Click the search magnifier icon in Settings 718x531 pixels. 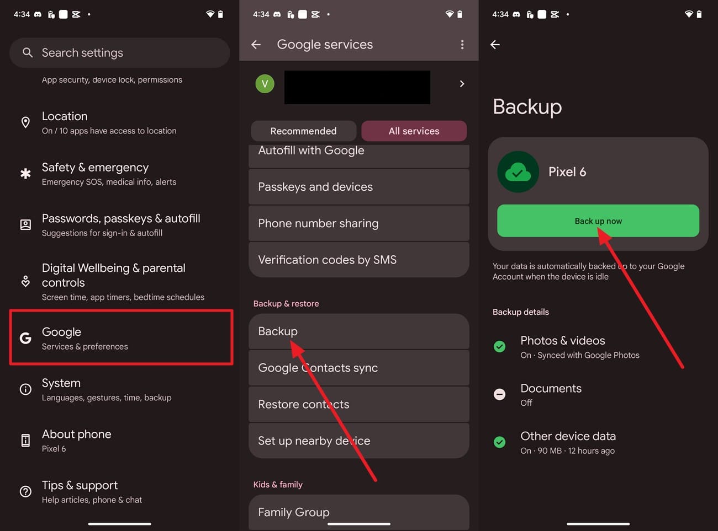click(x=27, y=52)
